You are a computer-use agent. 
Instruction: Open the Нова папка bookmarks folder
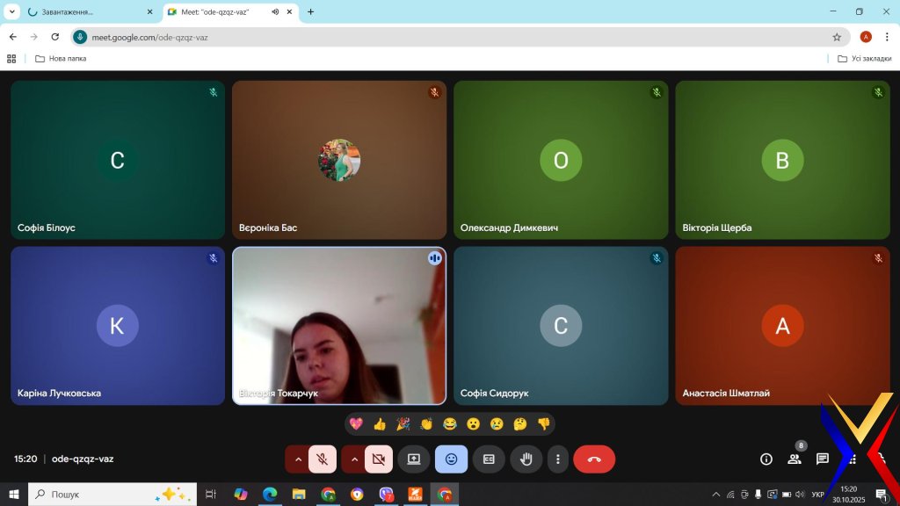point(61,59)
